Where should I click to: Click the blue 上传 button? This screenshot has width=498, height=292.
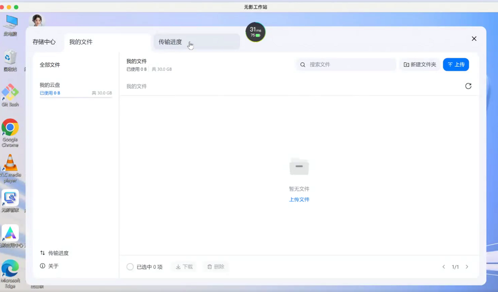(x=456, y=64)
